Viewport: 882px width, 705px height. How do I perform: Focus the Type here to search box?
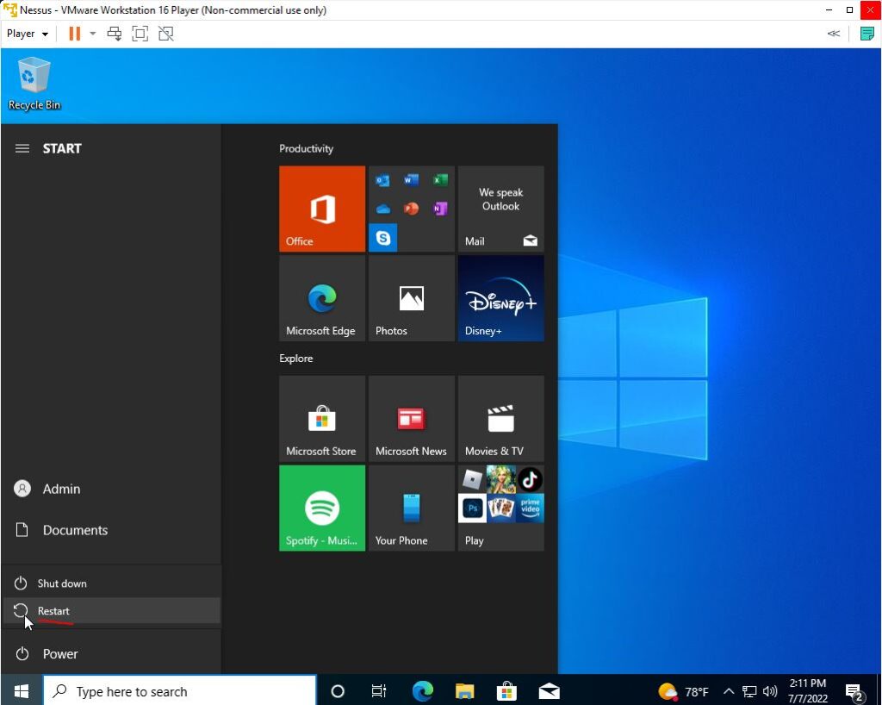(180, 691)
